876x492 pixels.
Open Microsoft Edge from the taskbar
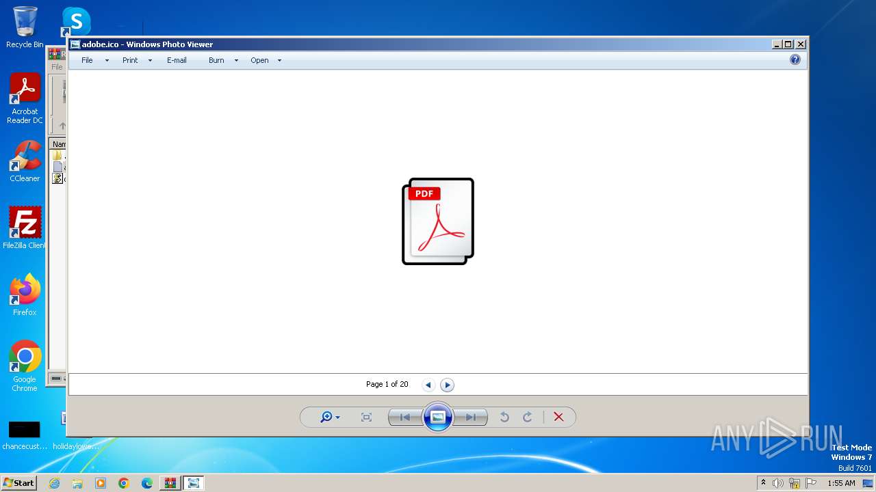(x=147, y=483)
